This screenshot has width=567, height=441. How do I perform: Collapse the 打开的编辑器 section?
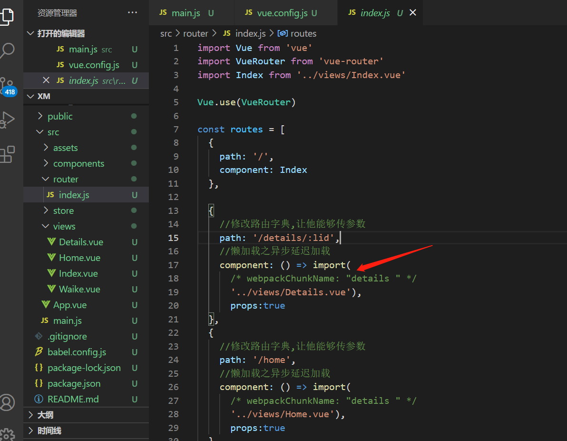tap(31, 33)
